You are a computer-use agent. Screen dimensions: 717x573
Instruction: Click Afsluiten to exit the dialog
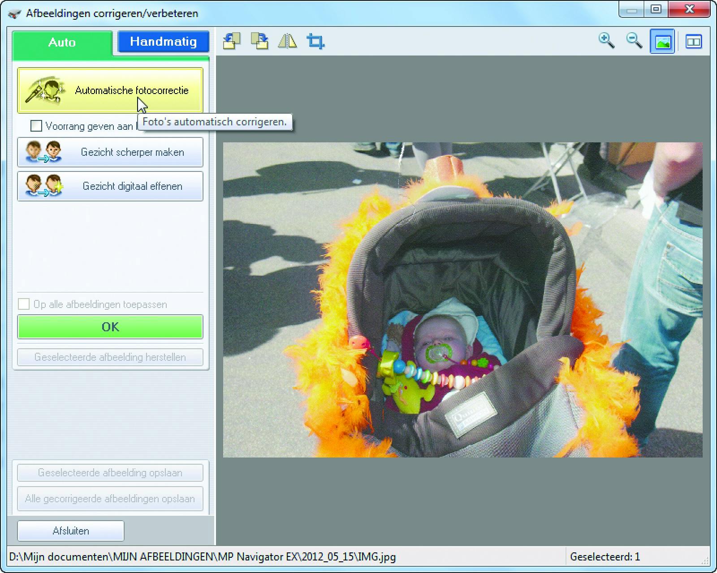71,531
